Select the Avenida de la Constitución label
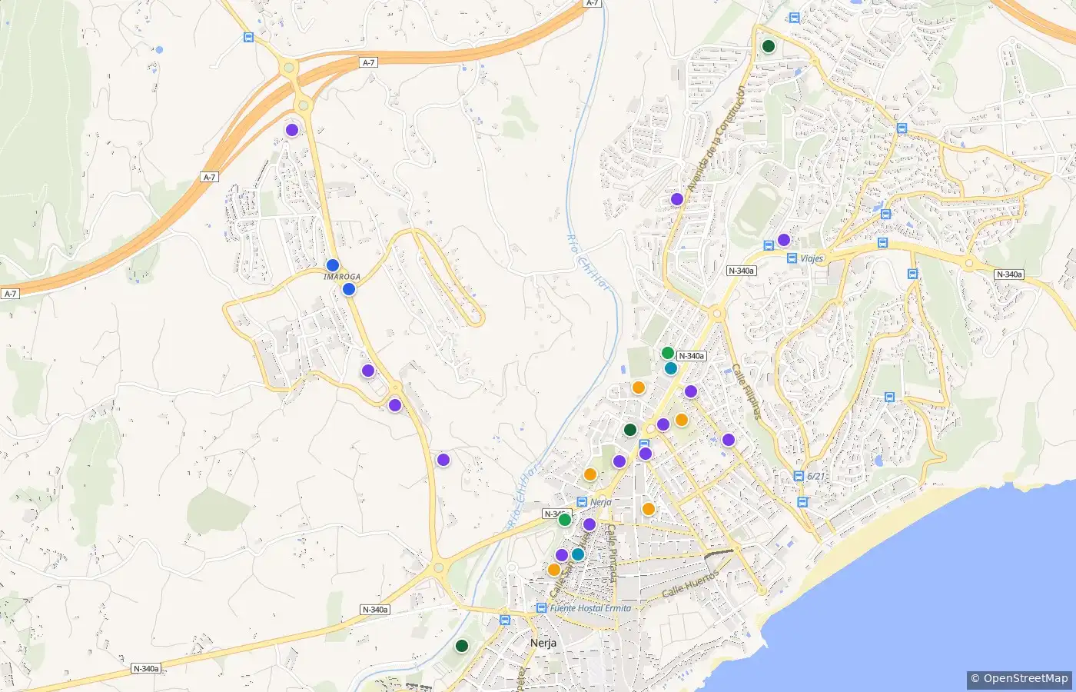1076x692 pixels. pyautogui.click(x=716, y=141)
